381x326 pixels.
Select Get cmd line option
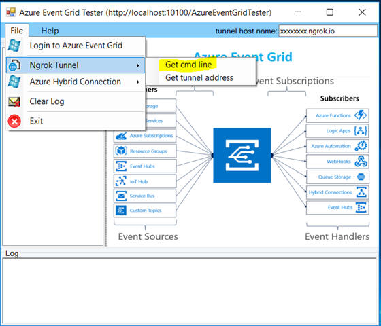[x=188, y=65]
